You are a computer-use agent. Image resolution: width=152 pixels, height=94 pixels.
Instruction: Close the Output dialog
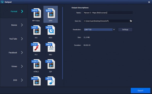[x=149, y=2]
